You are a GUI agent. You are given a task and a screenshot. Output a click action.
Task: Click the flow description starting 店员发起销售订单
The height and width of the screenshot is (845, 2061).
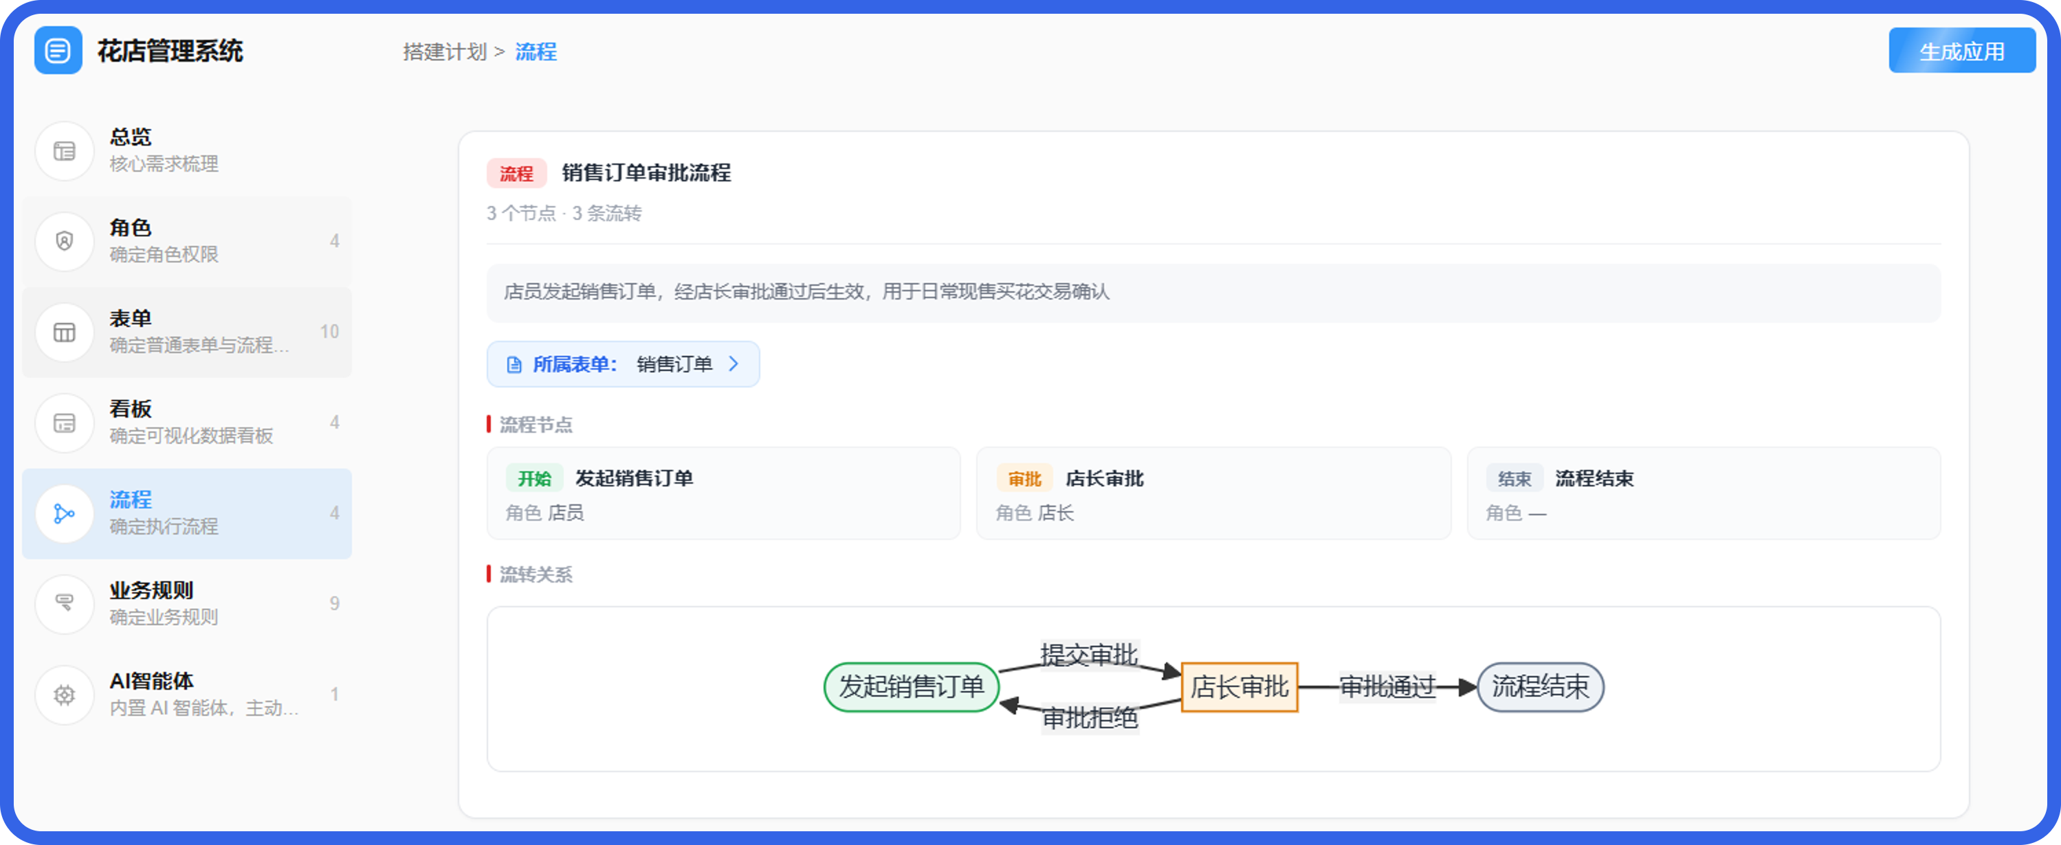point(806,292)
